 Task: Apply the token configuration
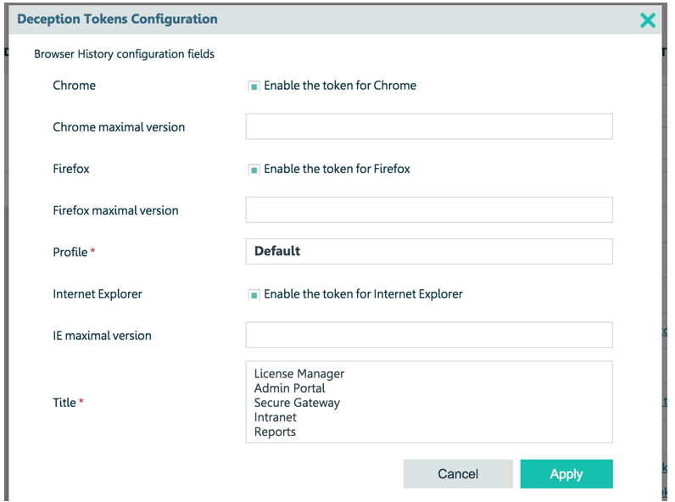(x=566, y=473)
